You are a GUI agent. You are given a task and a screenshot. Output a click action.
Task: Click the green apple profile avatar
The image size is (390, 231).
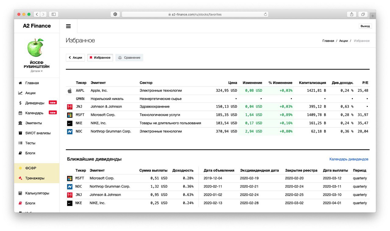[x=36, y=48]
